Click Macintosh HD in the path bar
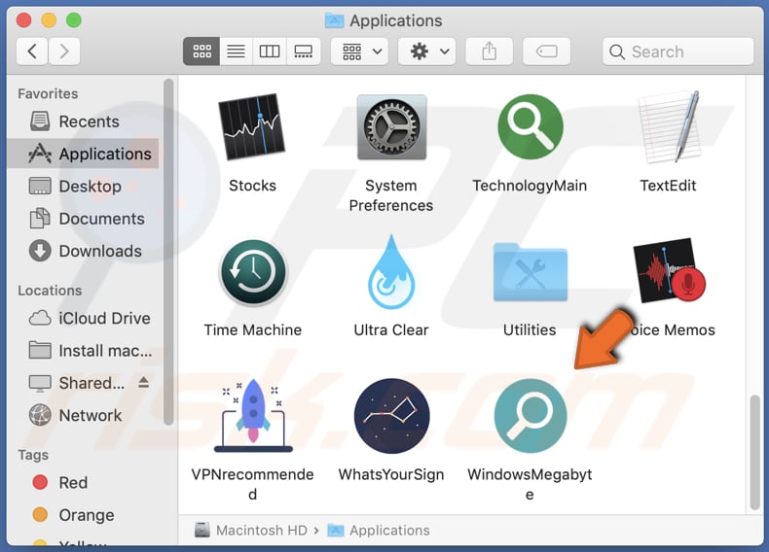The width and height of the screenshot is (769, 552). [x=250, y=530]
